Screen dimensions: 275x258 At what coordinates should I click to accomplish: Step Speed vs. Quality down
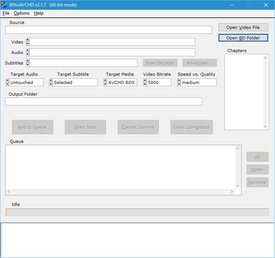click(x=179, y=84)
